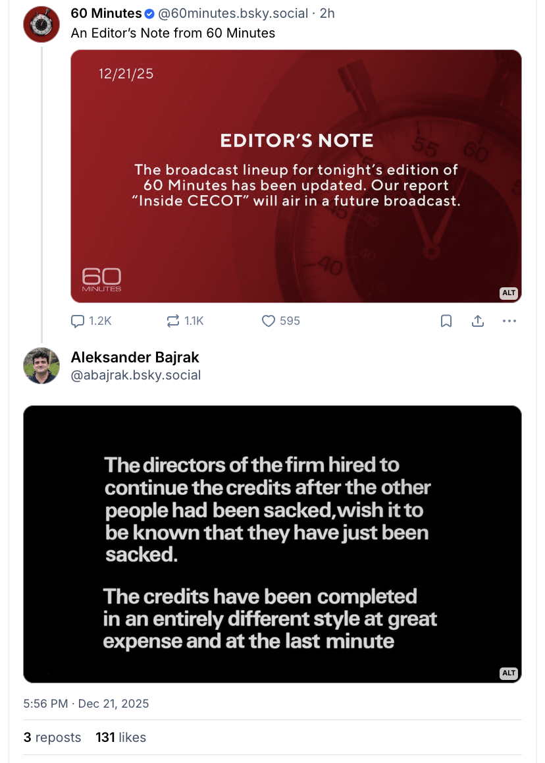The width and height of the screenshot is (545, 763).
Task: Show ALT text on the black credits image
Action: [x=509, y=673]
